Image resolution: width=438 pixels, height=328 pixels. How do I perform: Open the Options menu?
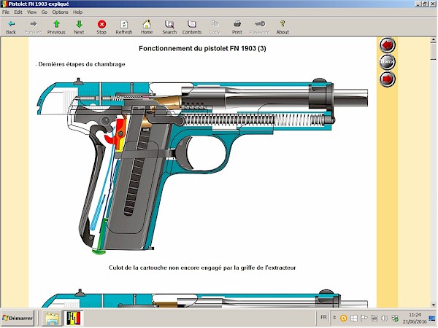pos(60,12)
